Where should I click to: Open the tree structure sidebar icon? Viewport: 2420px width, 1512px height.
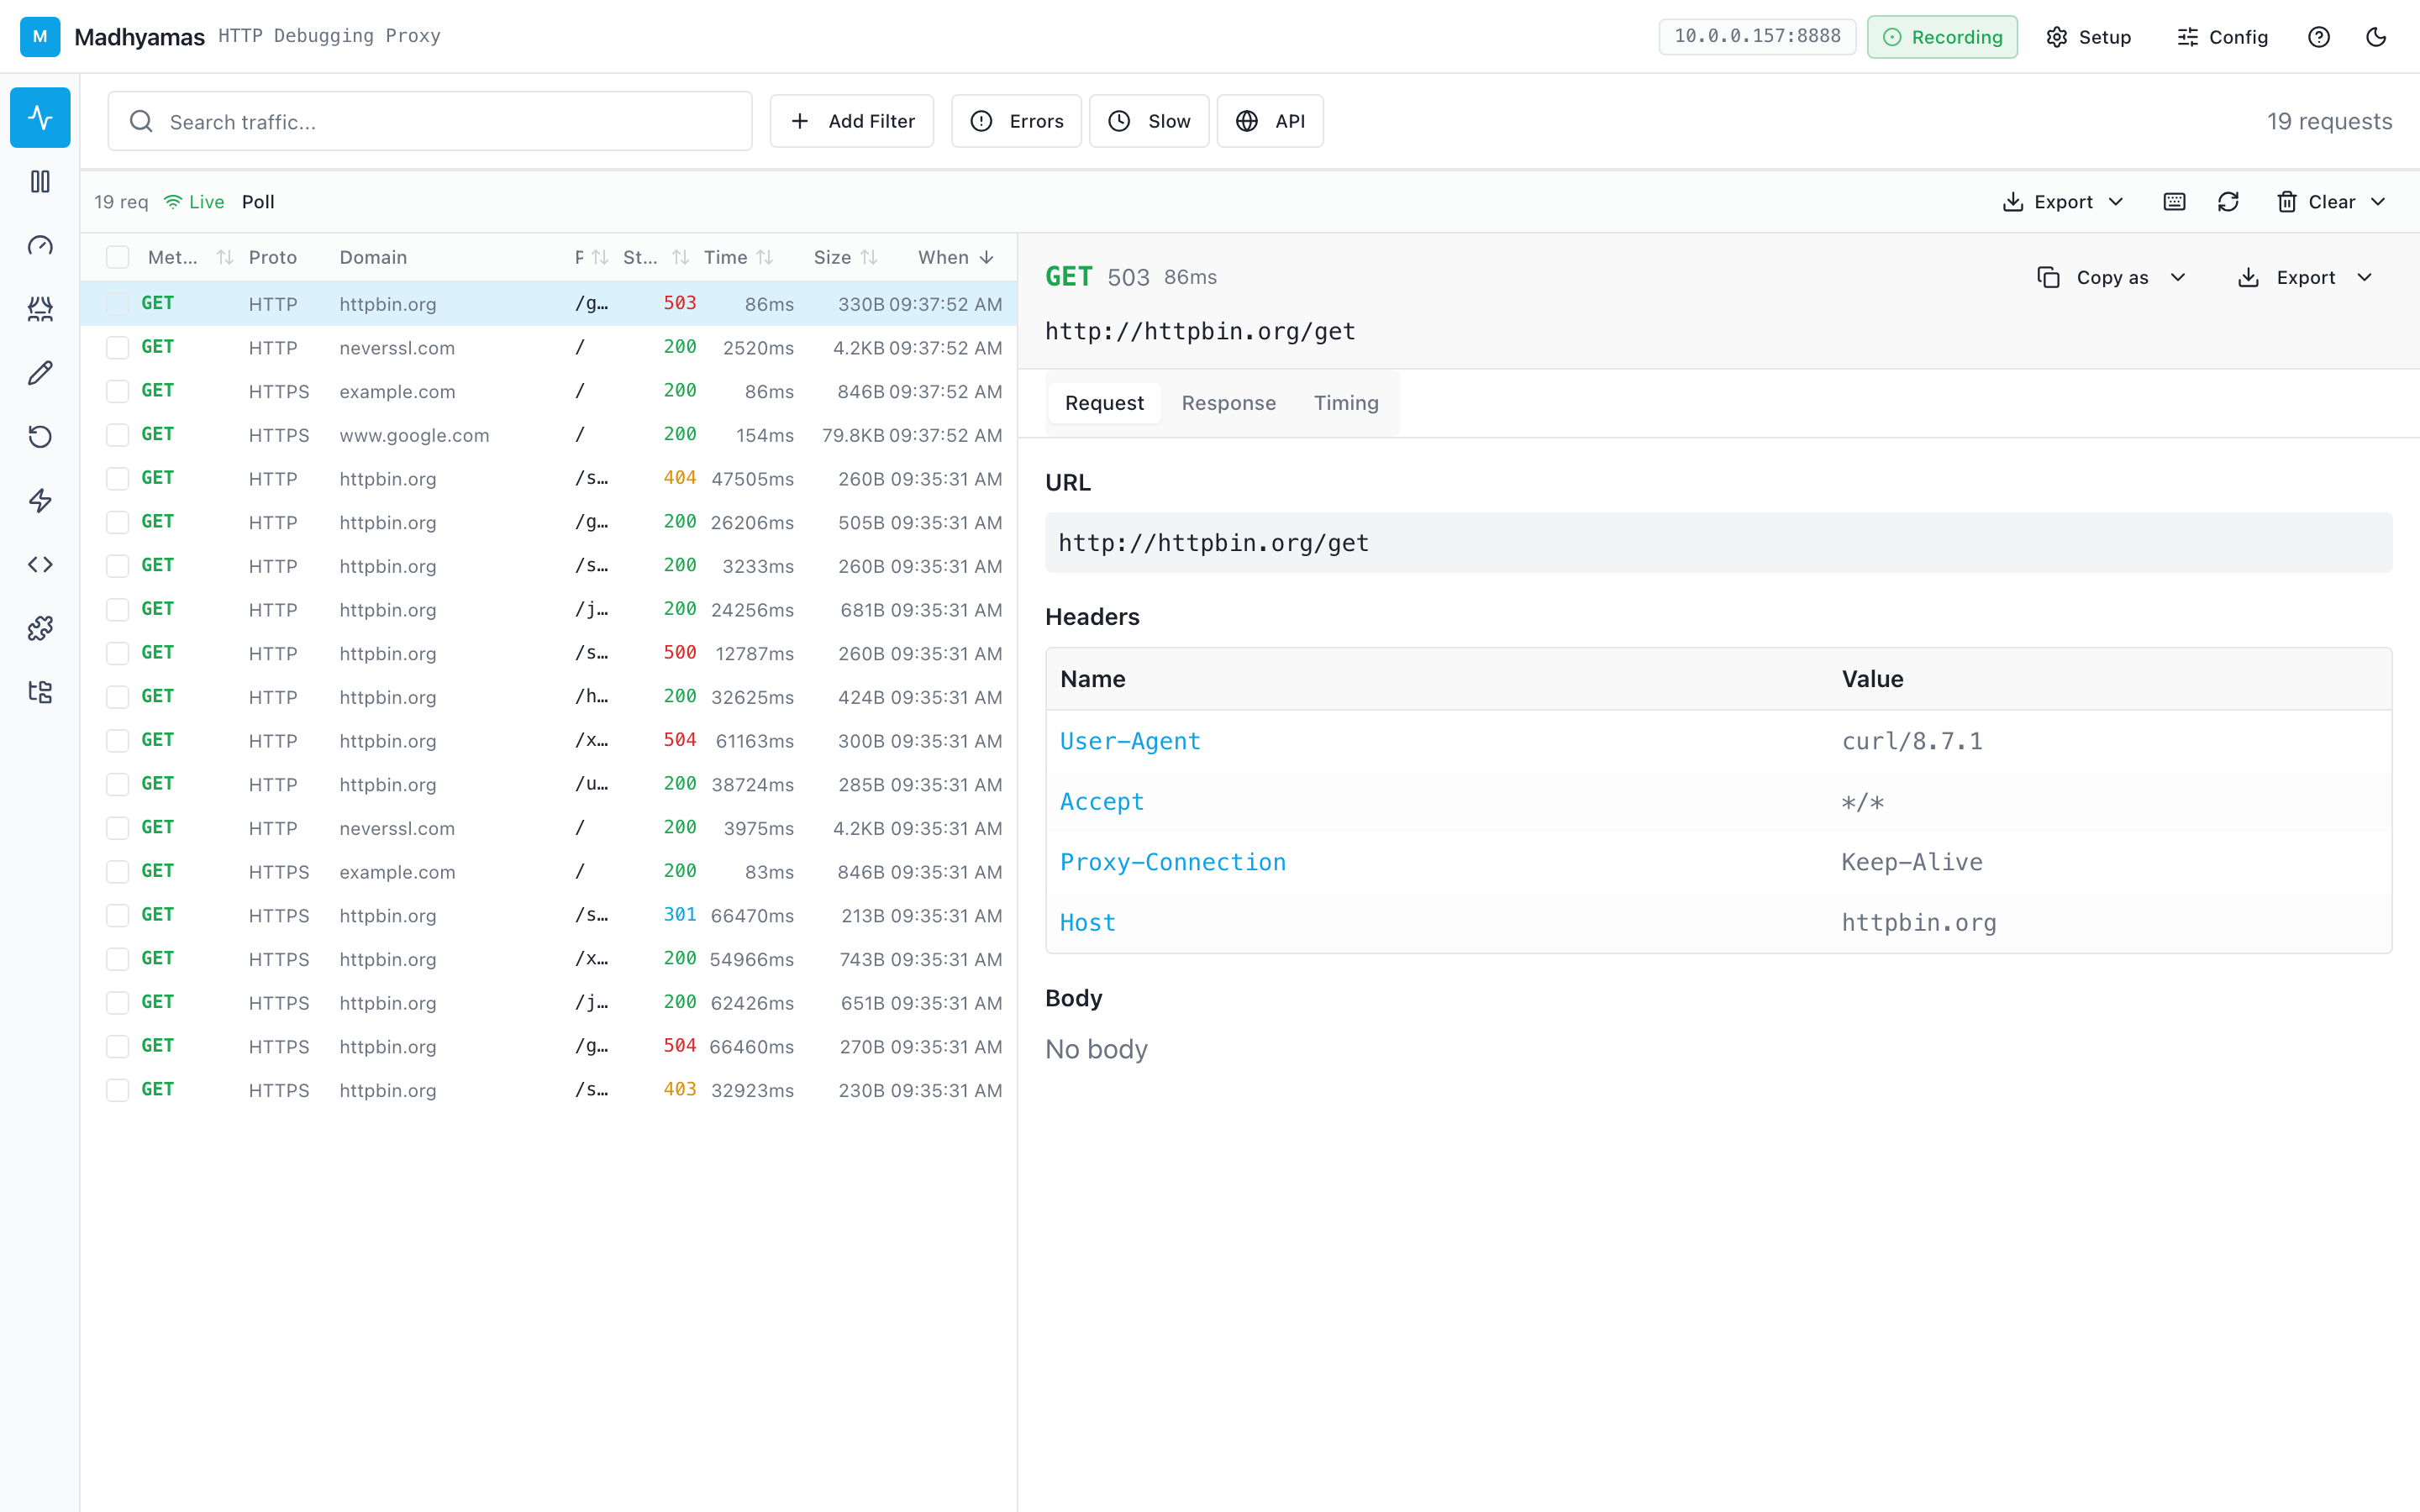[40, 692]
